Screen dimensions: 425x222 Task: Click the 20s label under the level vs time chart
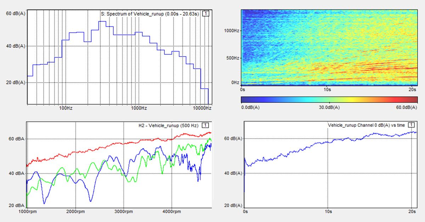(412, 211)
